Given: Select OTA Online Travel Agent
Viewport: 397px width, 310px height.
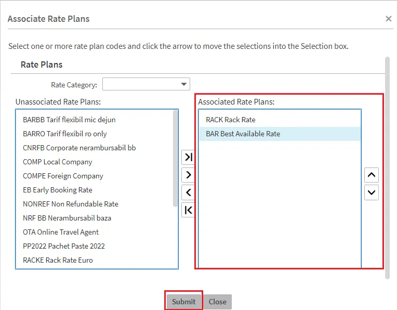Looking at the screenshot, I should (x=61, y=232).
